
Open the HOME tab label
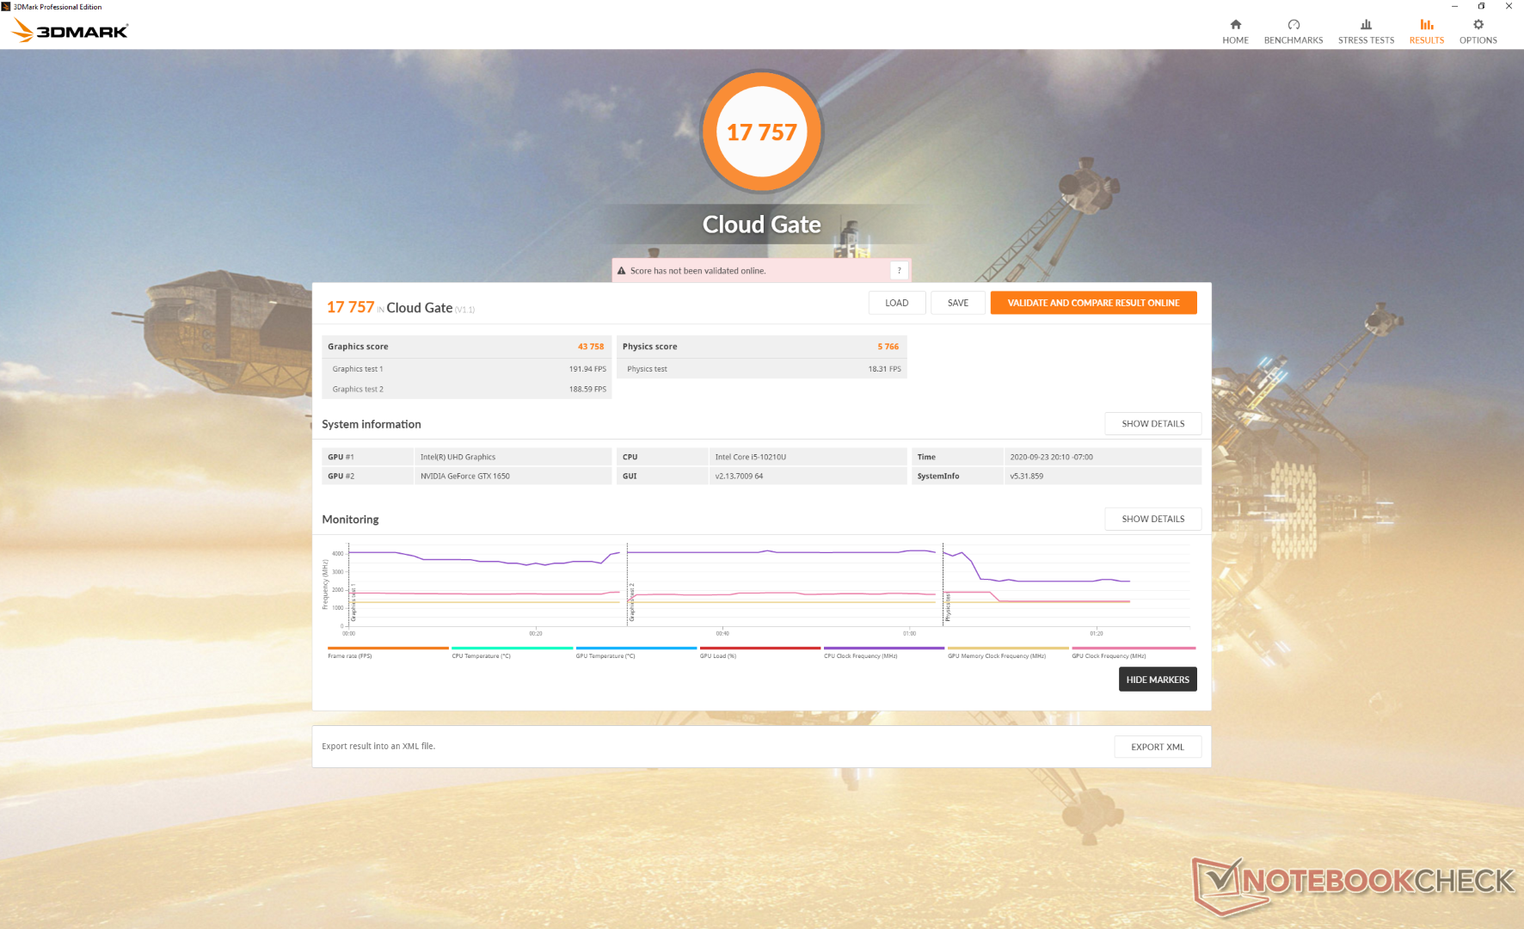point(1235,40)
